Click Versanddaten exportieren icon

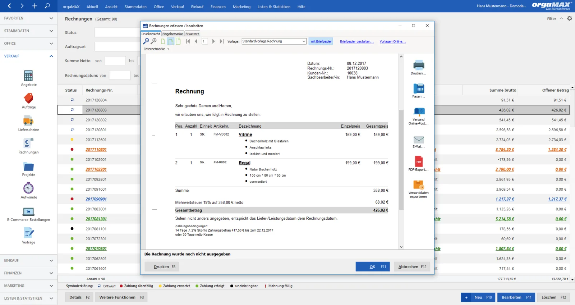coord(418,185)
